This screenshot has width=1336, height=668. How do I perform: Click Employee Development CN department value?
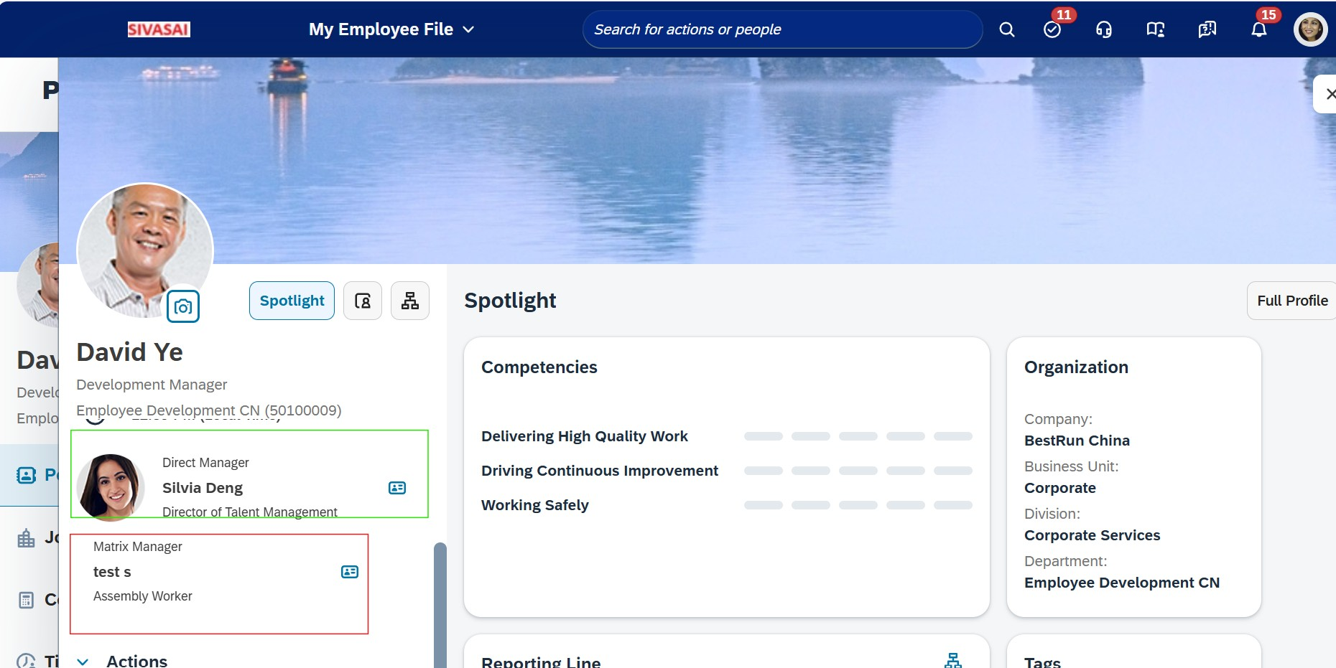(1122, 583)
